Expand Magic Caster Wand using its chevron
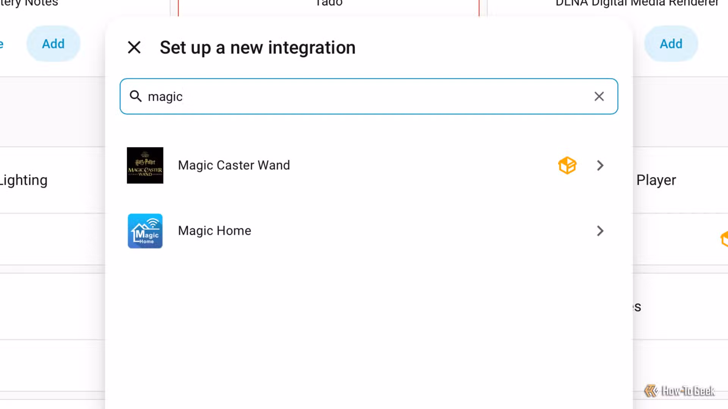Viewport: 728px width, 409px height. pos(600,165)
